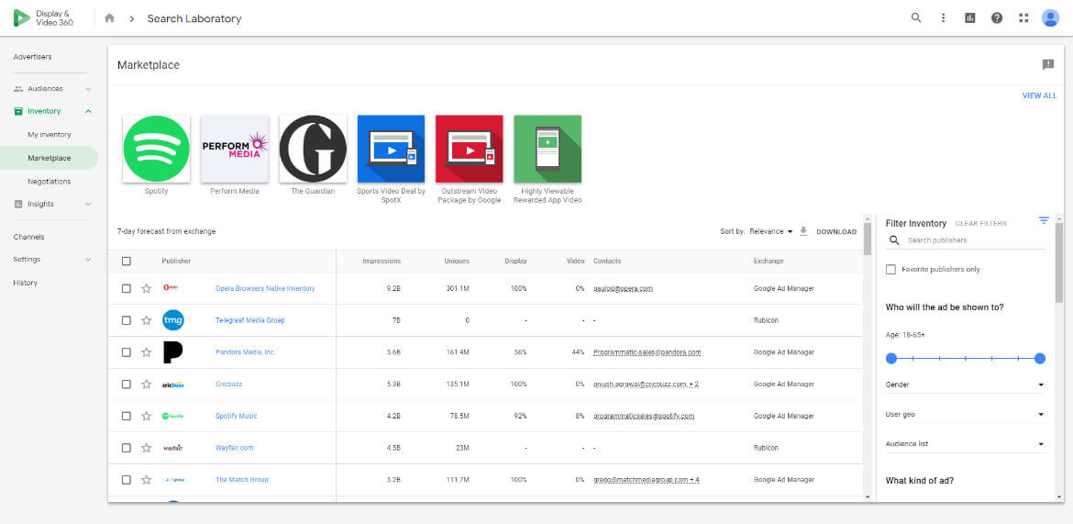Star the Cricbuzz publisher row
Image resolution: width=1073 pixels, height=524 pixels.
point(146,385)
